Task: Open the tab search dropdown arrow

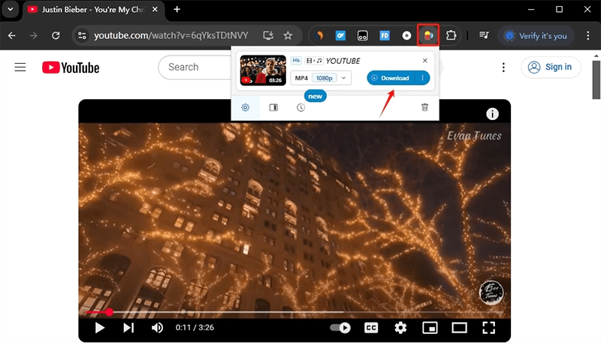Action: pyautogui.click(x=11, y=9)
